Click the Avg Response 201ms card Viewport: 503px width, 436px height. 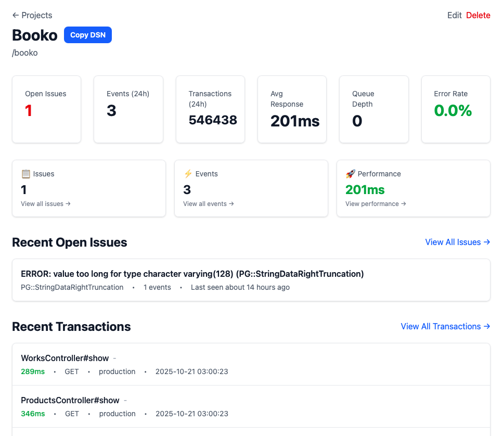click(x=292, y=109)
